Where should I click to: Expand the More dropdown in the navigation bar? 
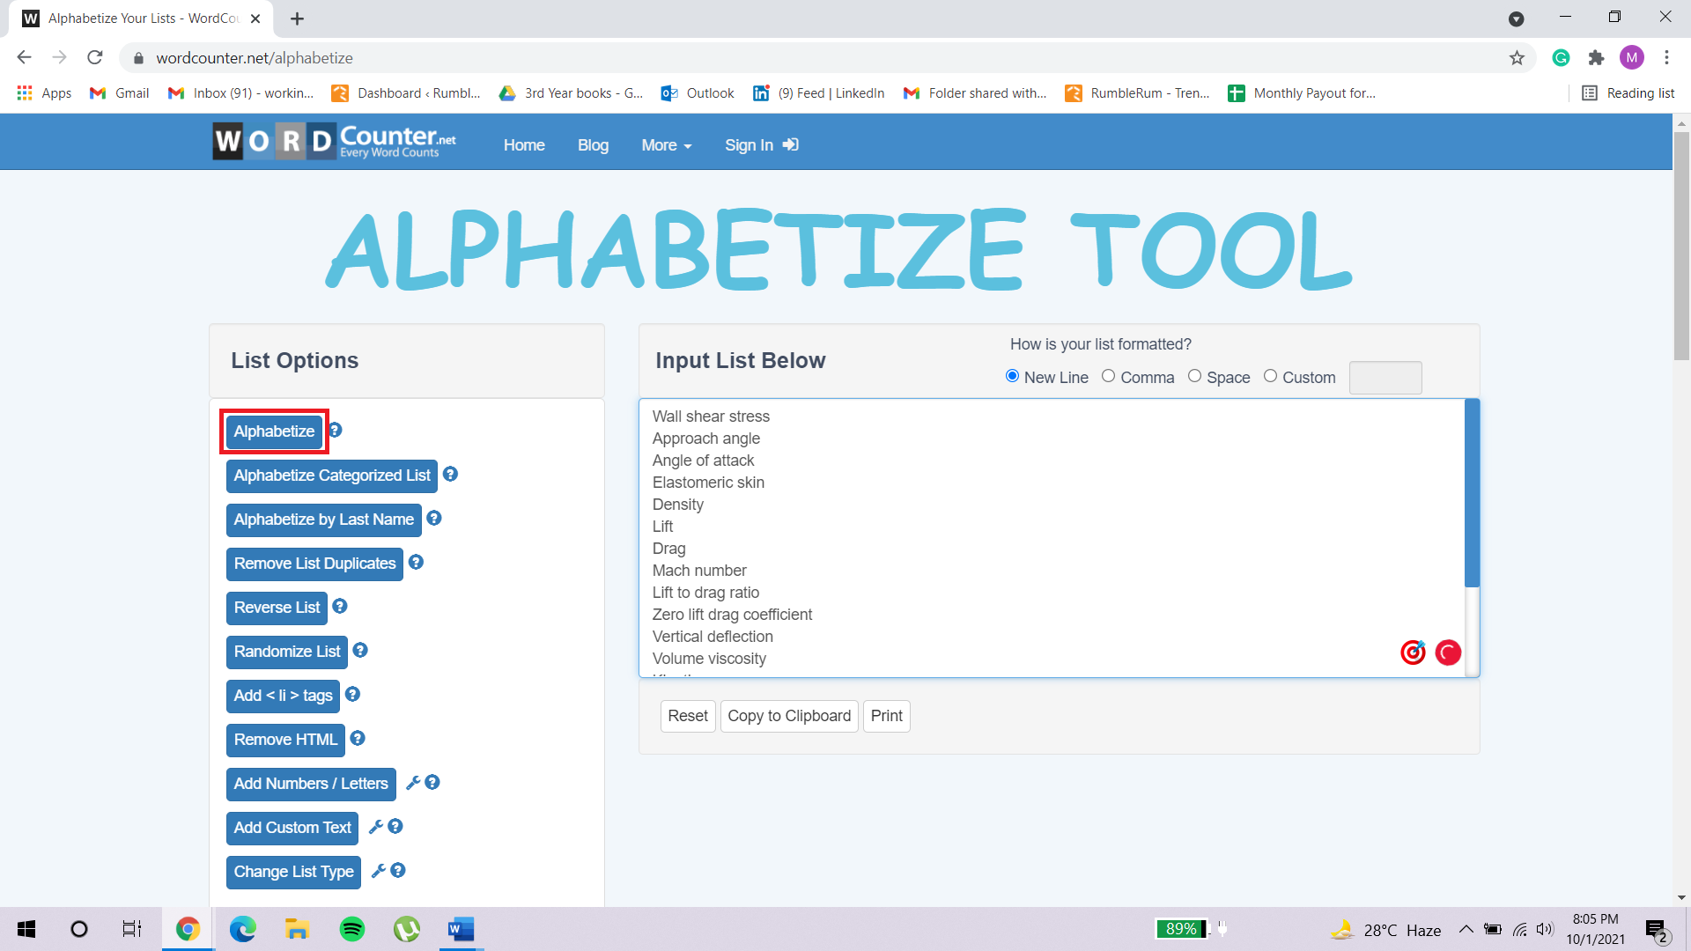point(667,145)
